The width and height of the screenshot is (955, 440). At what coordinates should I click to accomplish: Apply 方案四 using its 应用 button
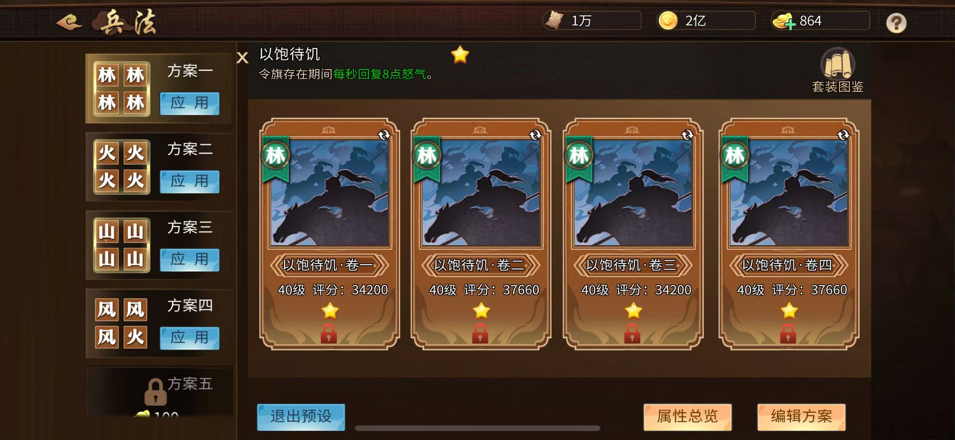tap(190, 338)
